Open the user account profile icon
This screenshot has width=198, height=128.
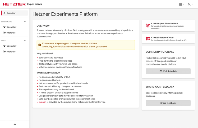(189, 4)
